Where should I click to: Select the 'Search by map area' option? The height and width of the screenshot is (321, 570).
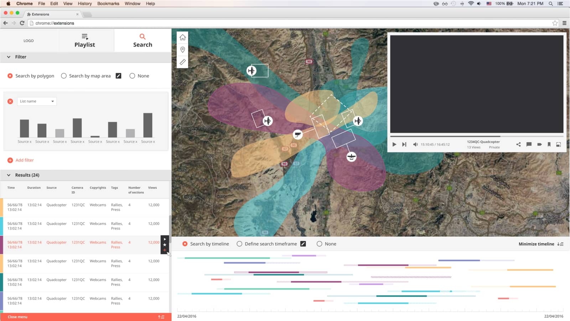tap(64, 76)
